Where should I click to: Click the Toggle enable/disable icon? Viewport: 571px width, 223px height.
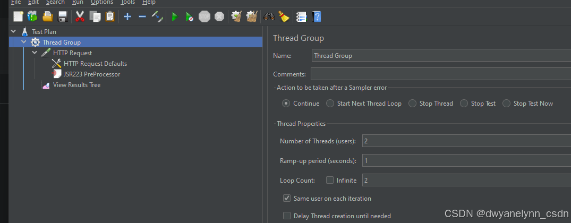tap(157, 16)
